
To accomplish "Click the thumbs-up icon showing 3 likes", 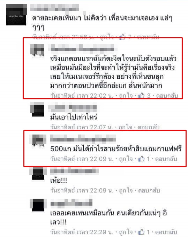I will [141, 95].
